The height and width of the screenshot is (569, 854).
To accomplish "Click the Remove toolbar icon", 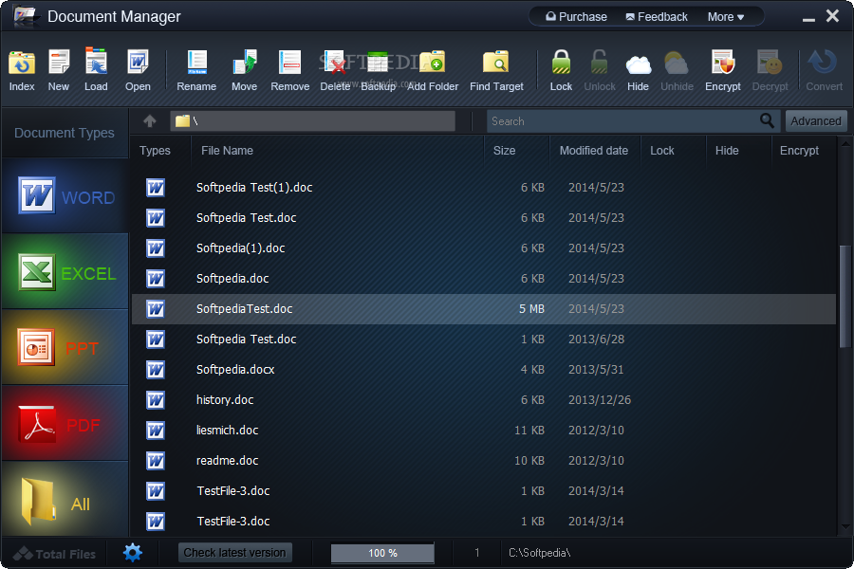I will click(x=289, y=62).
